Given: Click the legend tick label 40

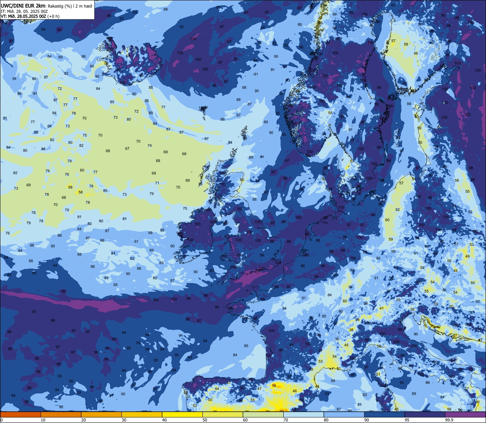Looking at the screenshot, I should (x=164, y=420).
